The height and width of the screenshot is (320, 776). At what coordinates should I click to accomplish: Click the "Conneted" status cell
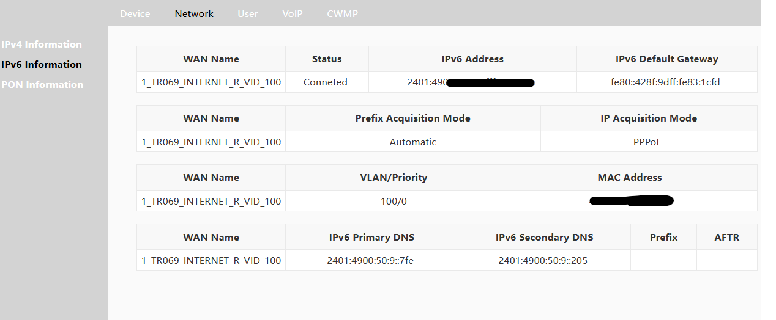(326, 82)
